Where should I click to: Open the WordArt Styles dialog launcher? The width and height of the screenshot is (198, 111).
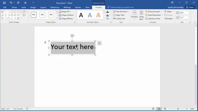point(111,22)
